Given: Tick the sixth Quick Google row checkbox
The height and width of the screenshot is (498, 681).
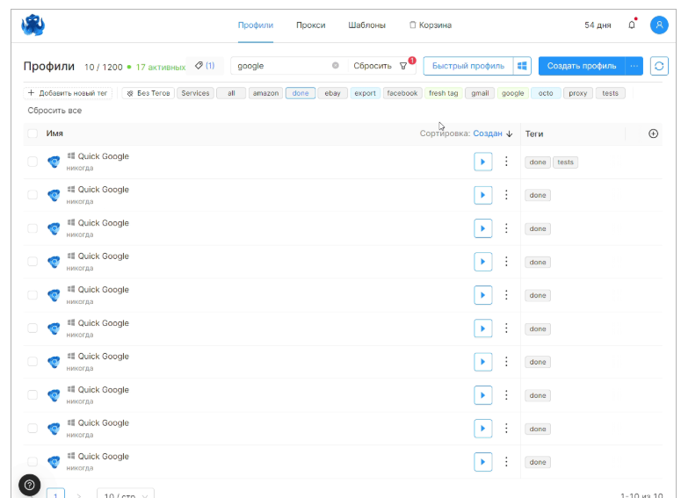Looking at the screenshot, I should point(33,328).
